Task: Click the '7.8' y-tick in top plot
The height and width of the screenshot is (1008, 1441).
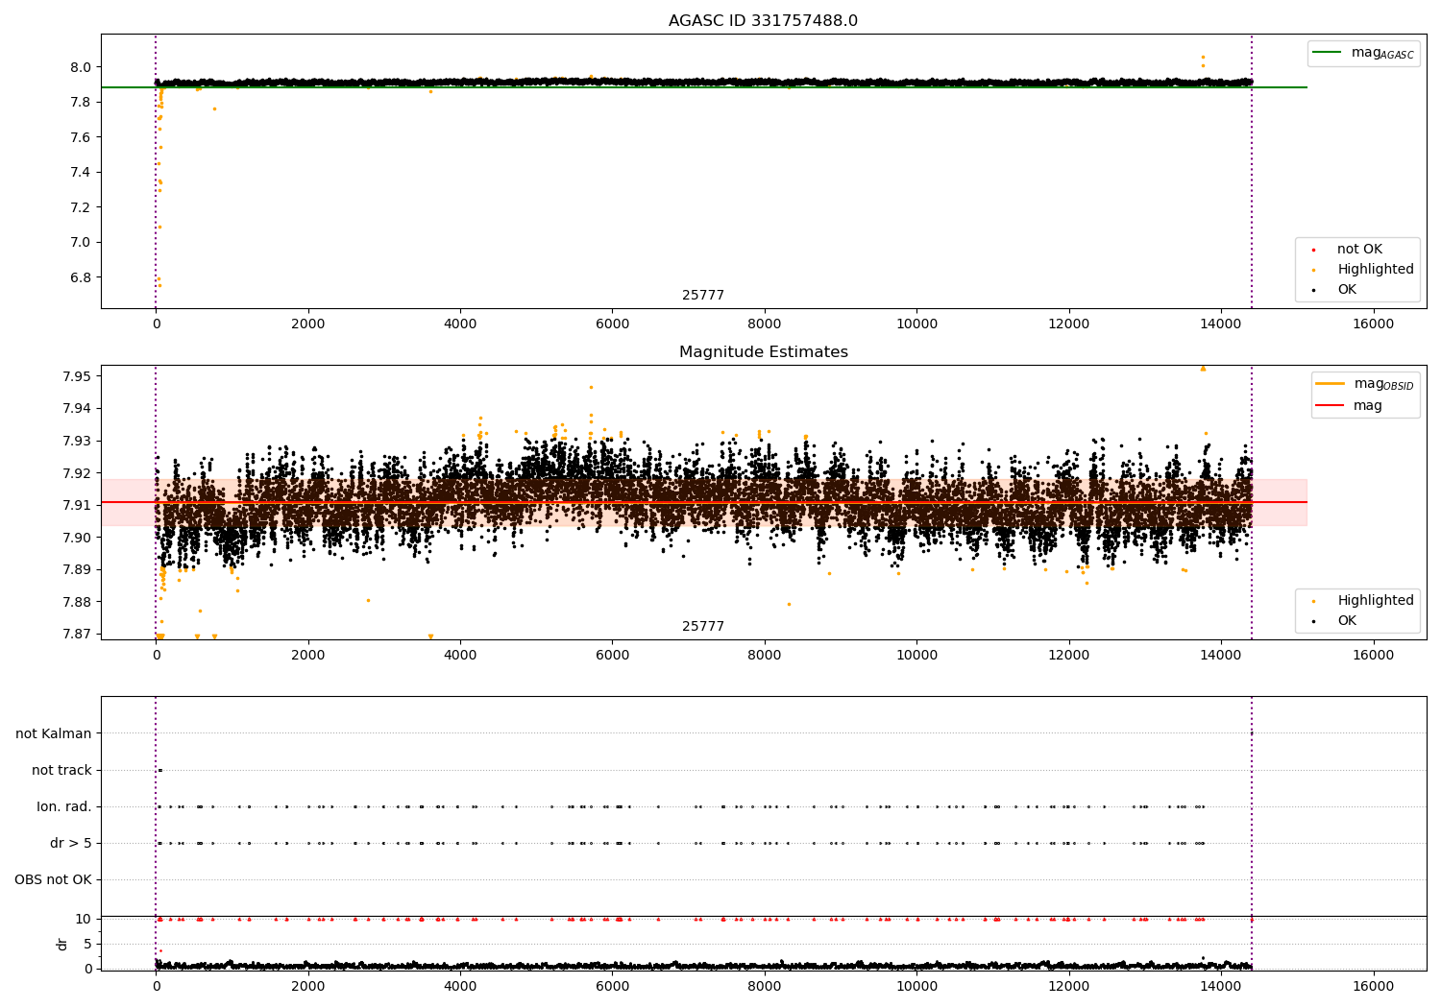Action: pyautogui.click(x=80, y=103)
